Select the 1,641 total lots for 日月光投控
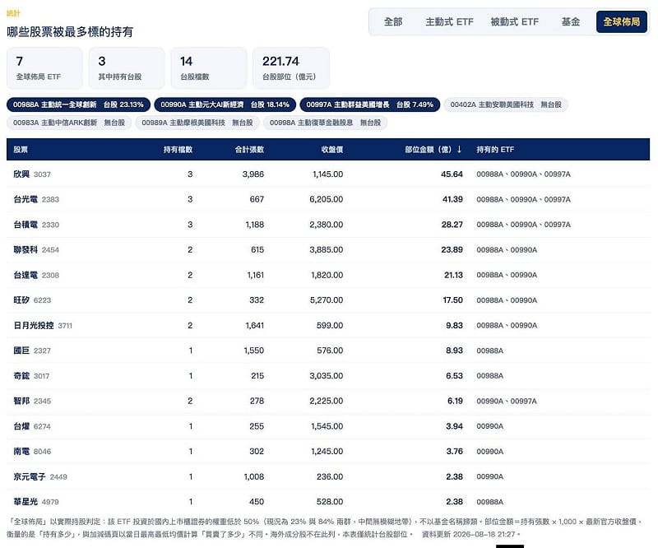 coord(255,326)
